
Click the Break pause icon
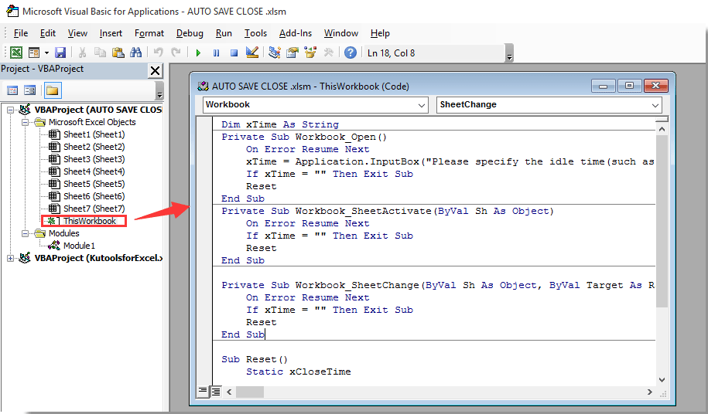pos(216,53)
